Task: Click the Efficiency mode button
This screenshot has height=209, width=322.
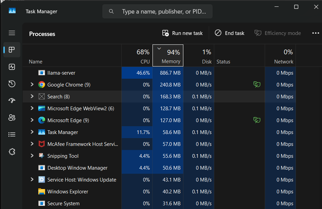Action: click(x=278, y=33)
